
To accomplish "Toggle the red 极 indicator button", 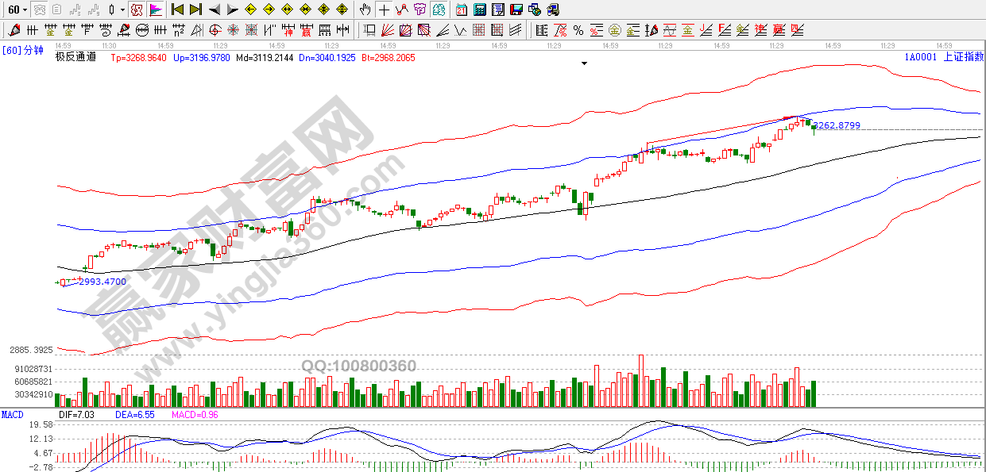I will click(137, 10).
